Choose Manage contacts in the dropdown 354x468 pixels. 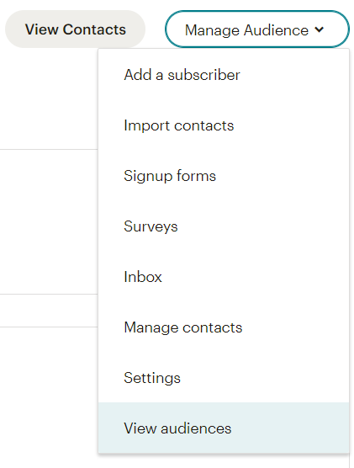coord(224,327)
